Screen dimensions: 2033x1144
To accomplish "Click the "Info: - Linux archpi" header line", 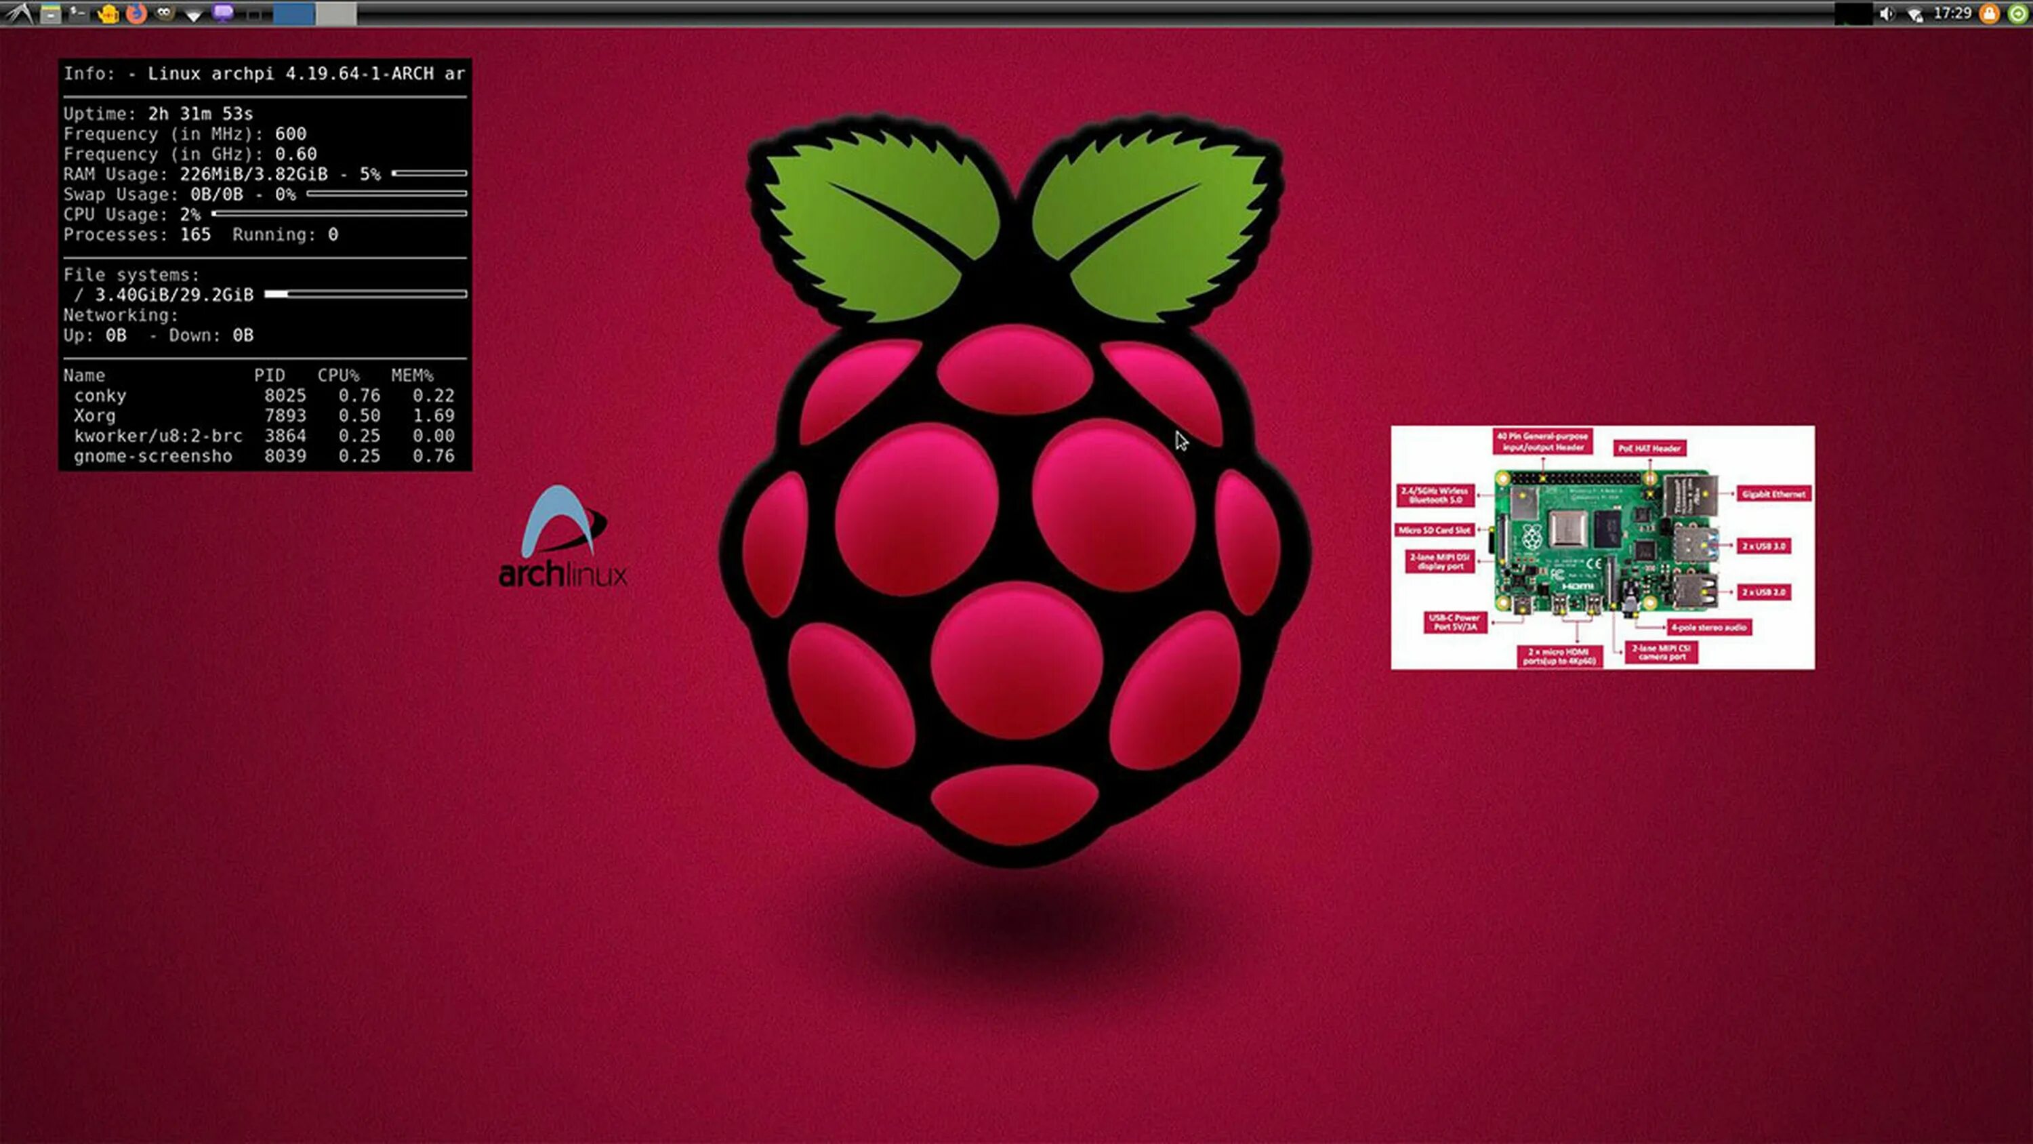I will tap(264, 73).
